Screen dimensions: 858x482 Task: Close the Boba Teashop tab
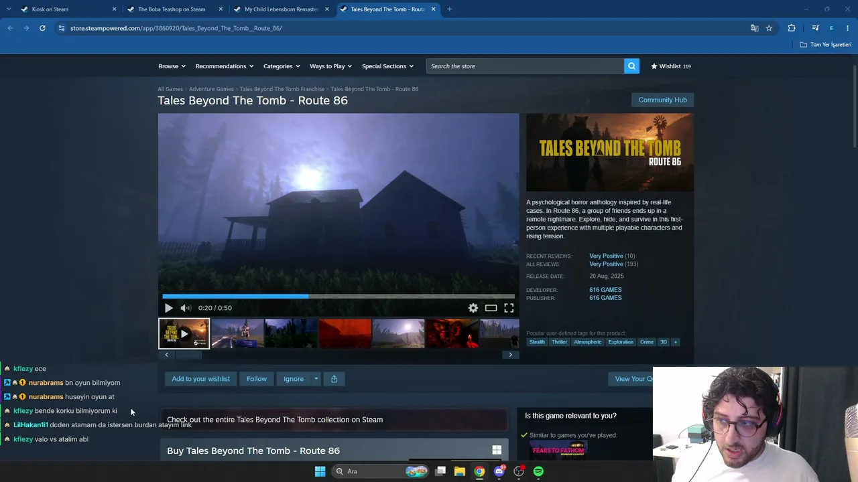point(221,9)
